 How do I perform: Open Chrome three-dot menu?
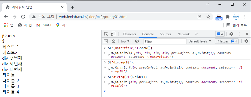point(245,17)
